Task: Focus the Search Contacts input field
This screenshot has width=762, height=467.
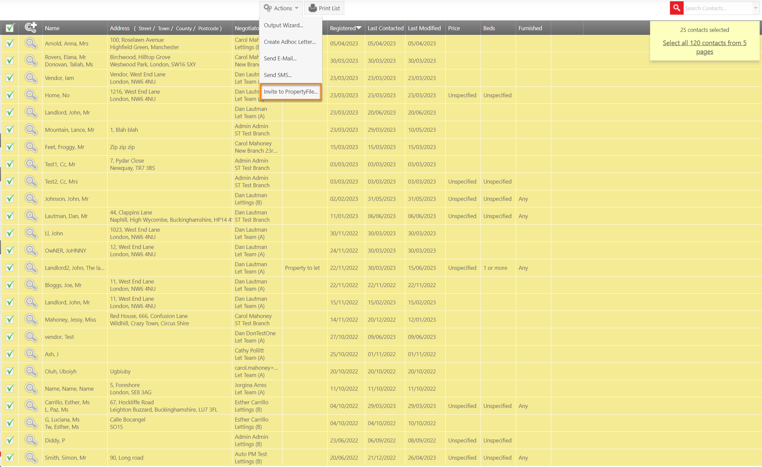Action: [718, 8]
